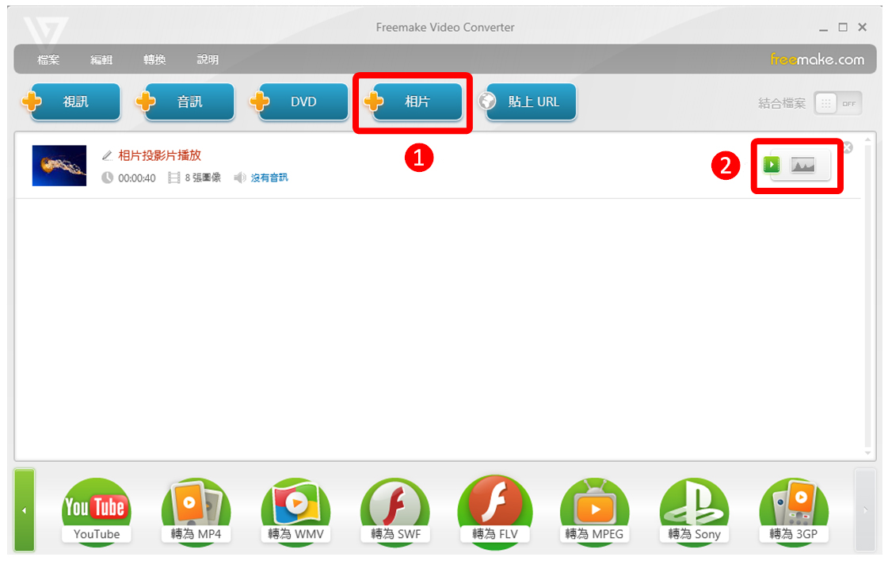Choose 轉為 WMV output format
The image size is (888, 561).
click(295, 512)
